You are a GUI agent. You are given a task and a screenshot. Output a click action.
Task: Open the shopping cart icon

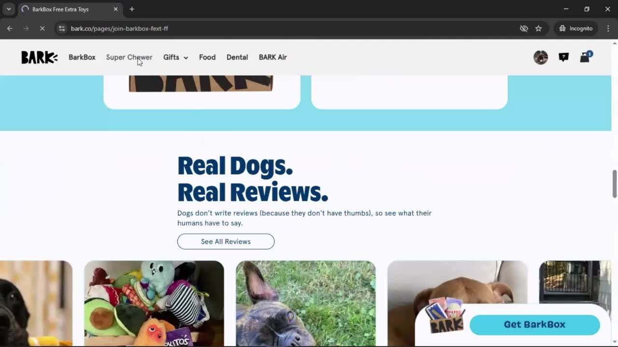point(585,57)
